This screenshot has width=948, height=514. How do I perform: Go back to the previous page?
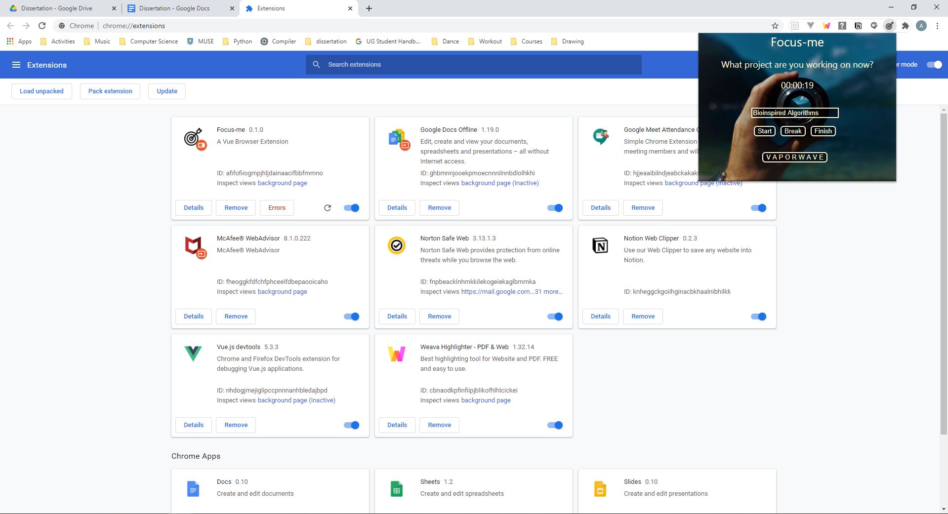click(10, 26)
